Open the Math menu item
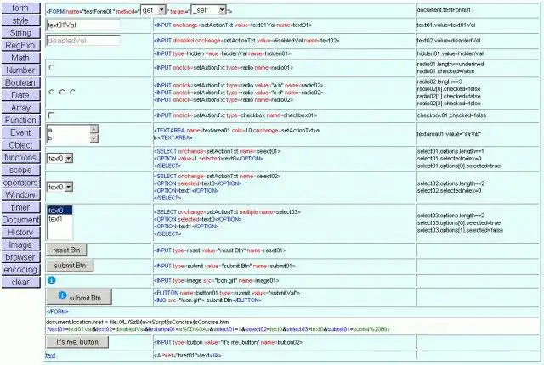 (20, 58)
